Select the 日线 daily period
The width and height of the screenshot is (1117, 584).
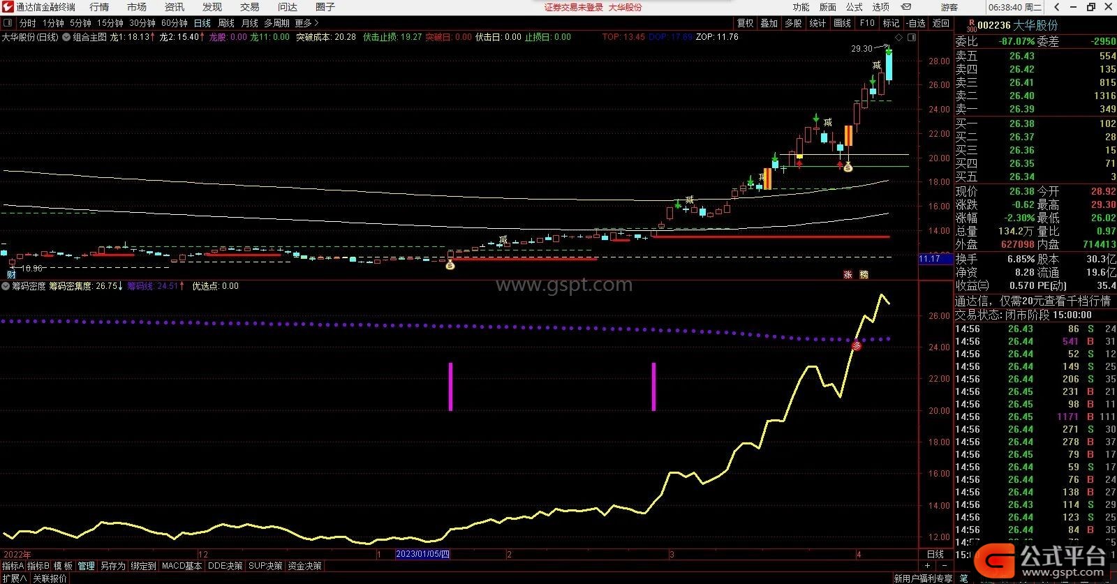202,23
